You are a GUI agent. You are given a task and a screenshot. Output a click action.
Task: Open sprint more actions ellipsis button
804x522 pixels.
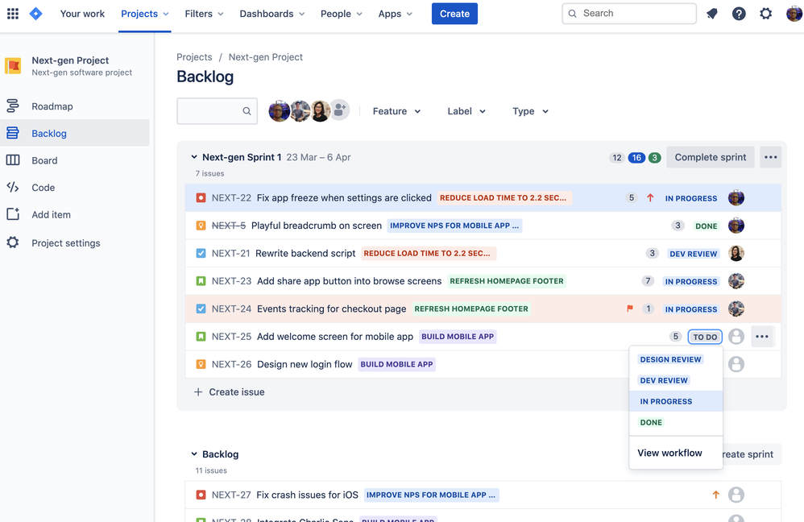(771, 157)
